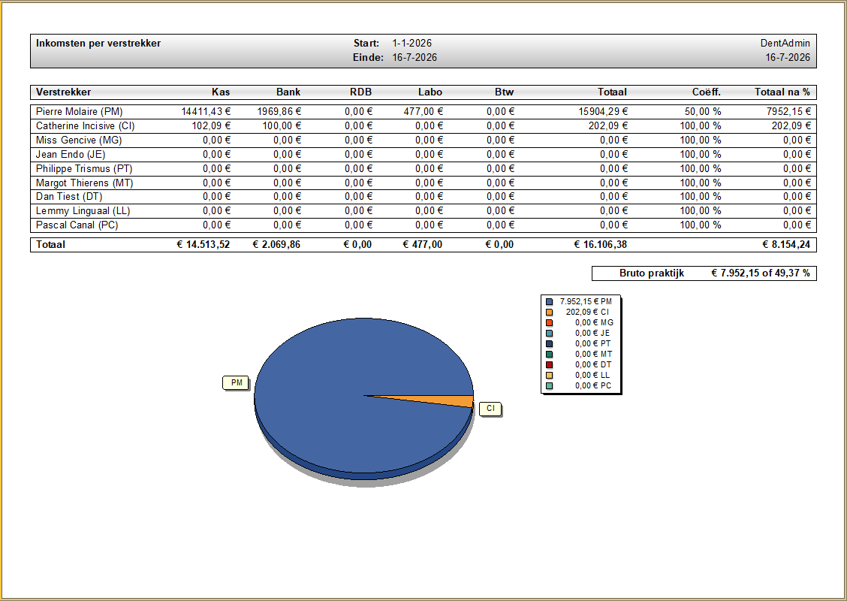Select the Pascal Canal (PC) row name
The height and width of the screenshot is (601, 847).
[77, 225]
